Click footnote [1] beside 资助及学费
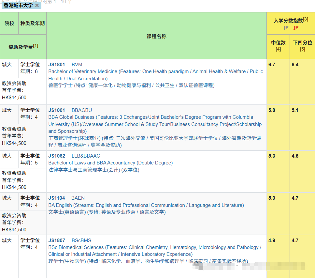The height and width of the screenshot is (278, 315). pyautogui.click(x=36, y=46)
